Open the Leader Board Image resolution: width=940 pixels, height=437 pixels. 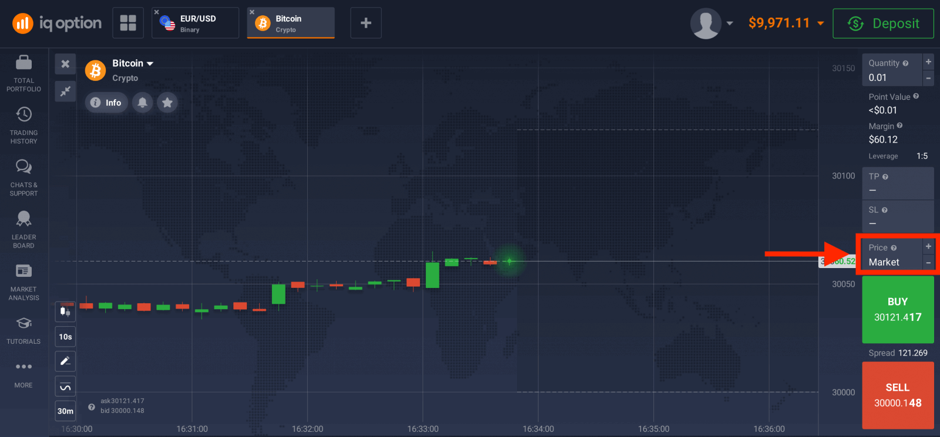(24, 229)
